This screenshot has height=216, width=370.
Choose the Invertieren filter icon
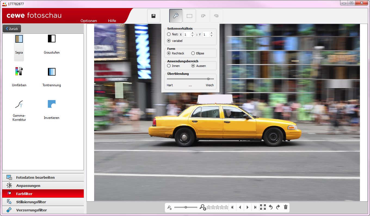click(x=51, y=104)
